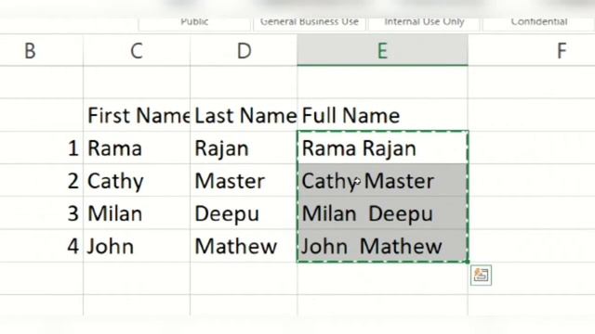This screenshot has width=595, height=334.
Task: Select column C header
Action: [x=137, y=51]
